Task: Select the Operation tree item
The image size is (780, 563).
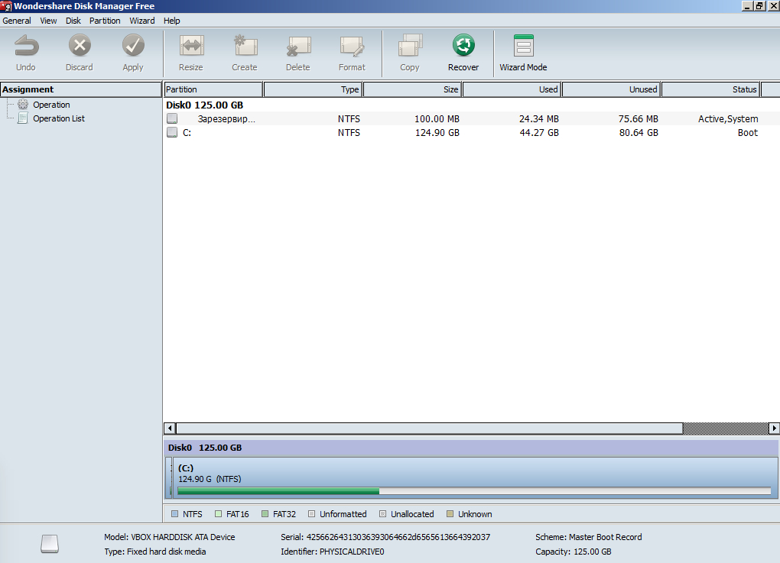Action: coord(51,105)
